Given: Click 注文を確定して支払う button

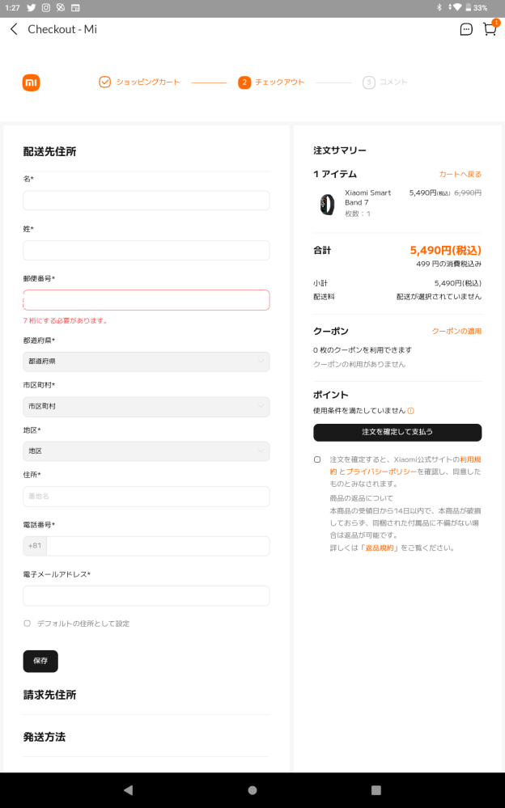Looking at the screenshot, I should (397, 432).
